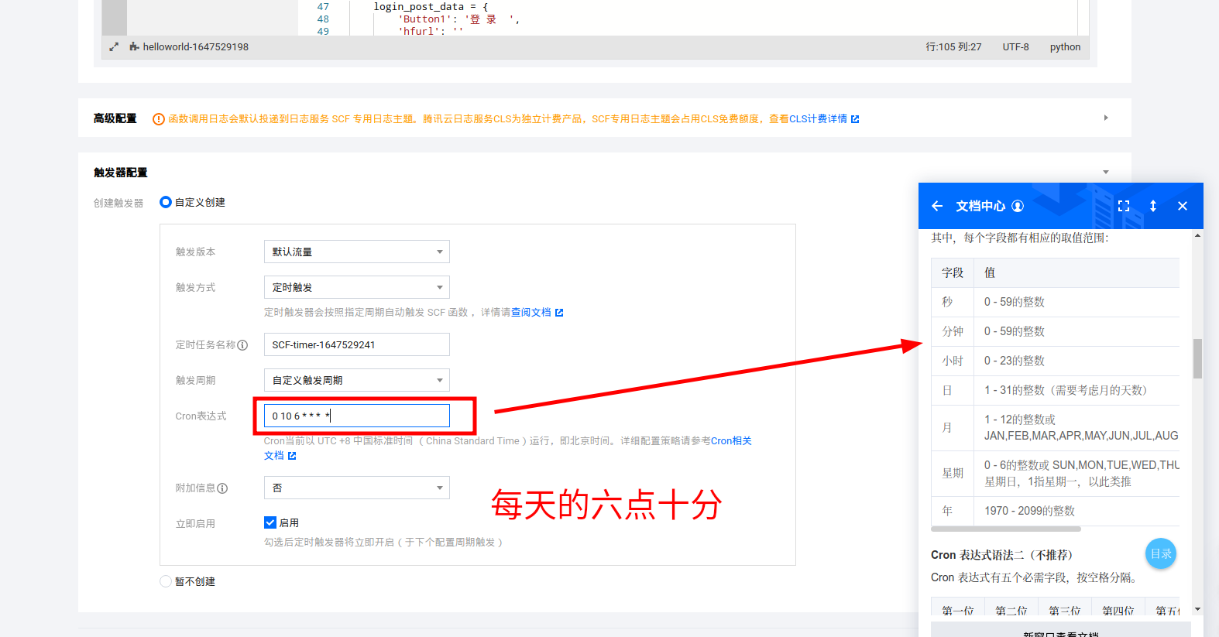Select the 自定义创建 radio option
Image resolution: width=1219 pixels, height=637 pixels.
pos(166,202)
